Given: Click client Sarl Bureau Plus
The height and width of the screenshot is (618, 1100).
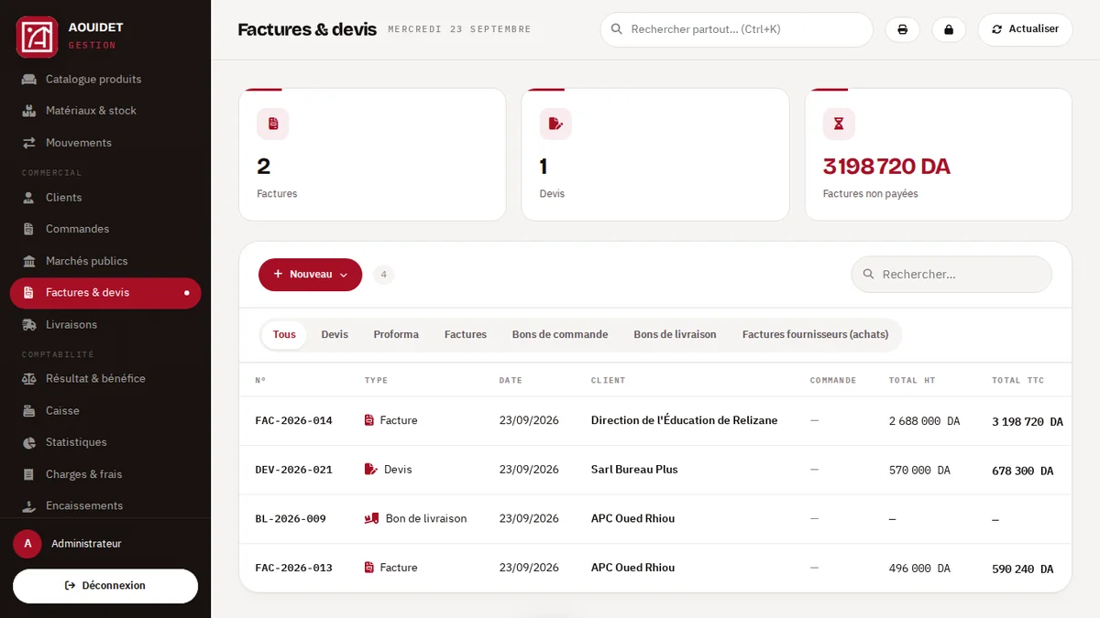Looking at the screenshot, I should pyautogui.click(x=634, y=470).
